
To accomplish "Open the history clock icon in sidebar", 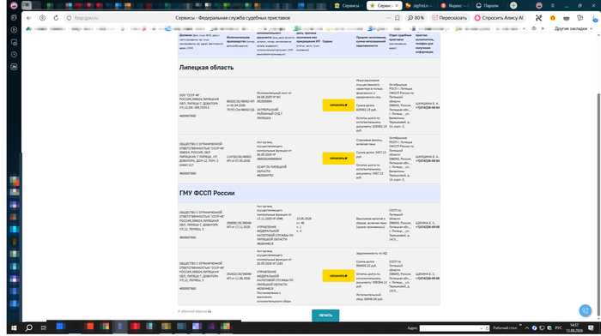I will point(15,54).
